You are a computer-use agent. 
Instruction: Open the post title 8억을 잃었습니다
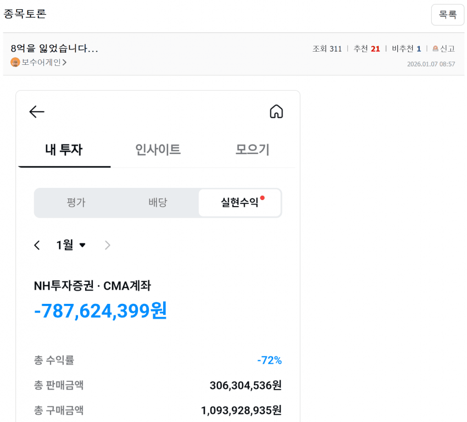(x=54, y=48)
